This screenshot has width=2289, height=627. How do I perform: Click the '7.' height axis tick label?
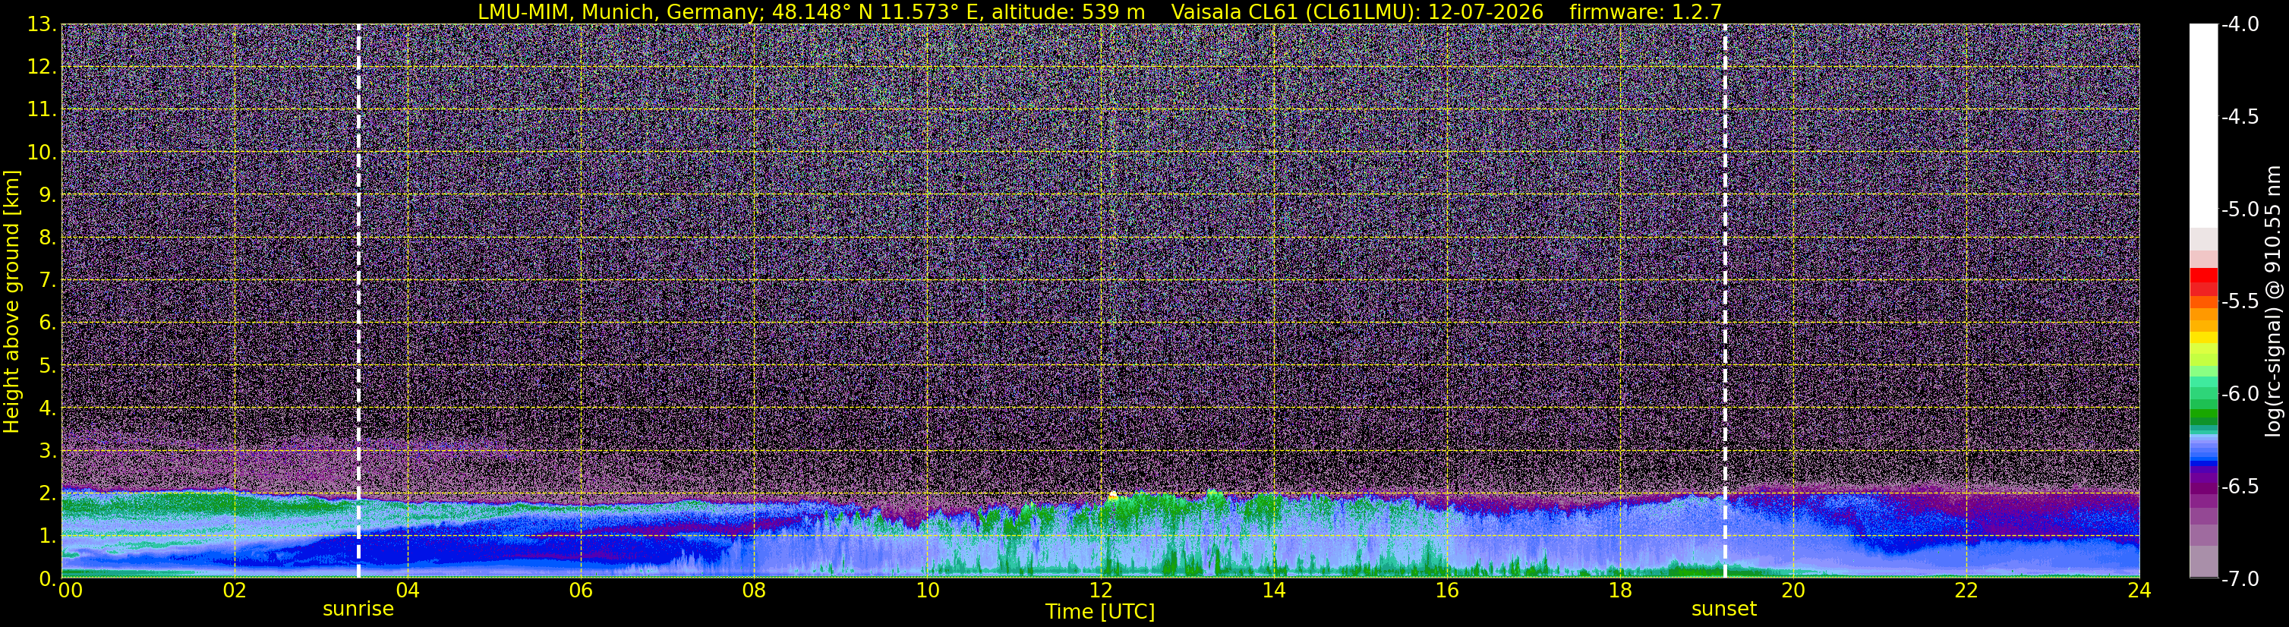[48, 280]
